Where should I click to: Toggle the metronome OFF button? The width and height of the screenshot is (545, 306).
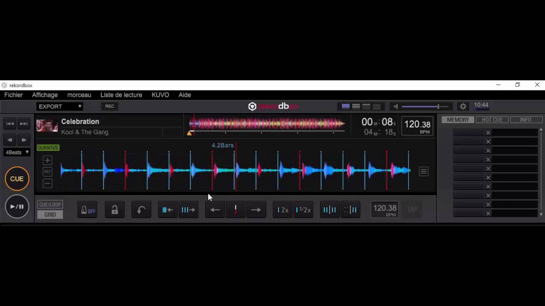(x=88, y=210)
